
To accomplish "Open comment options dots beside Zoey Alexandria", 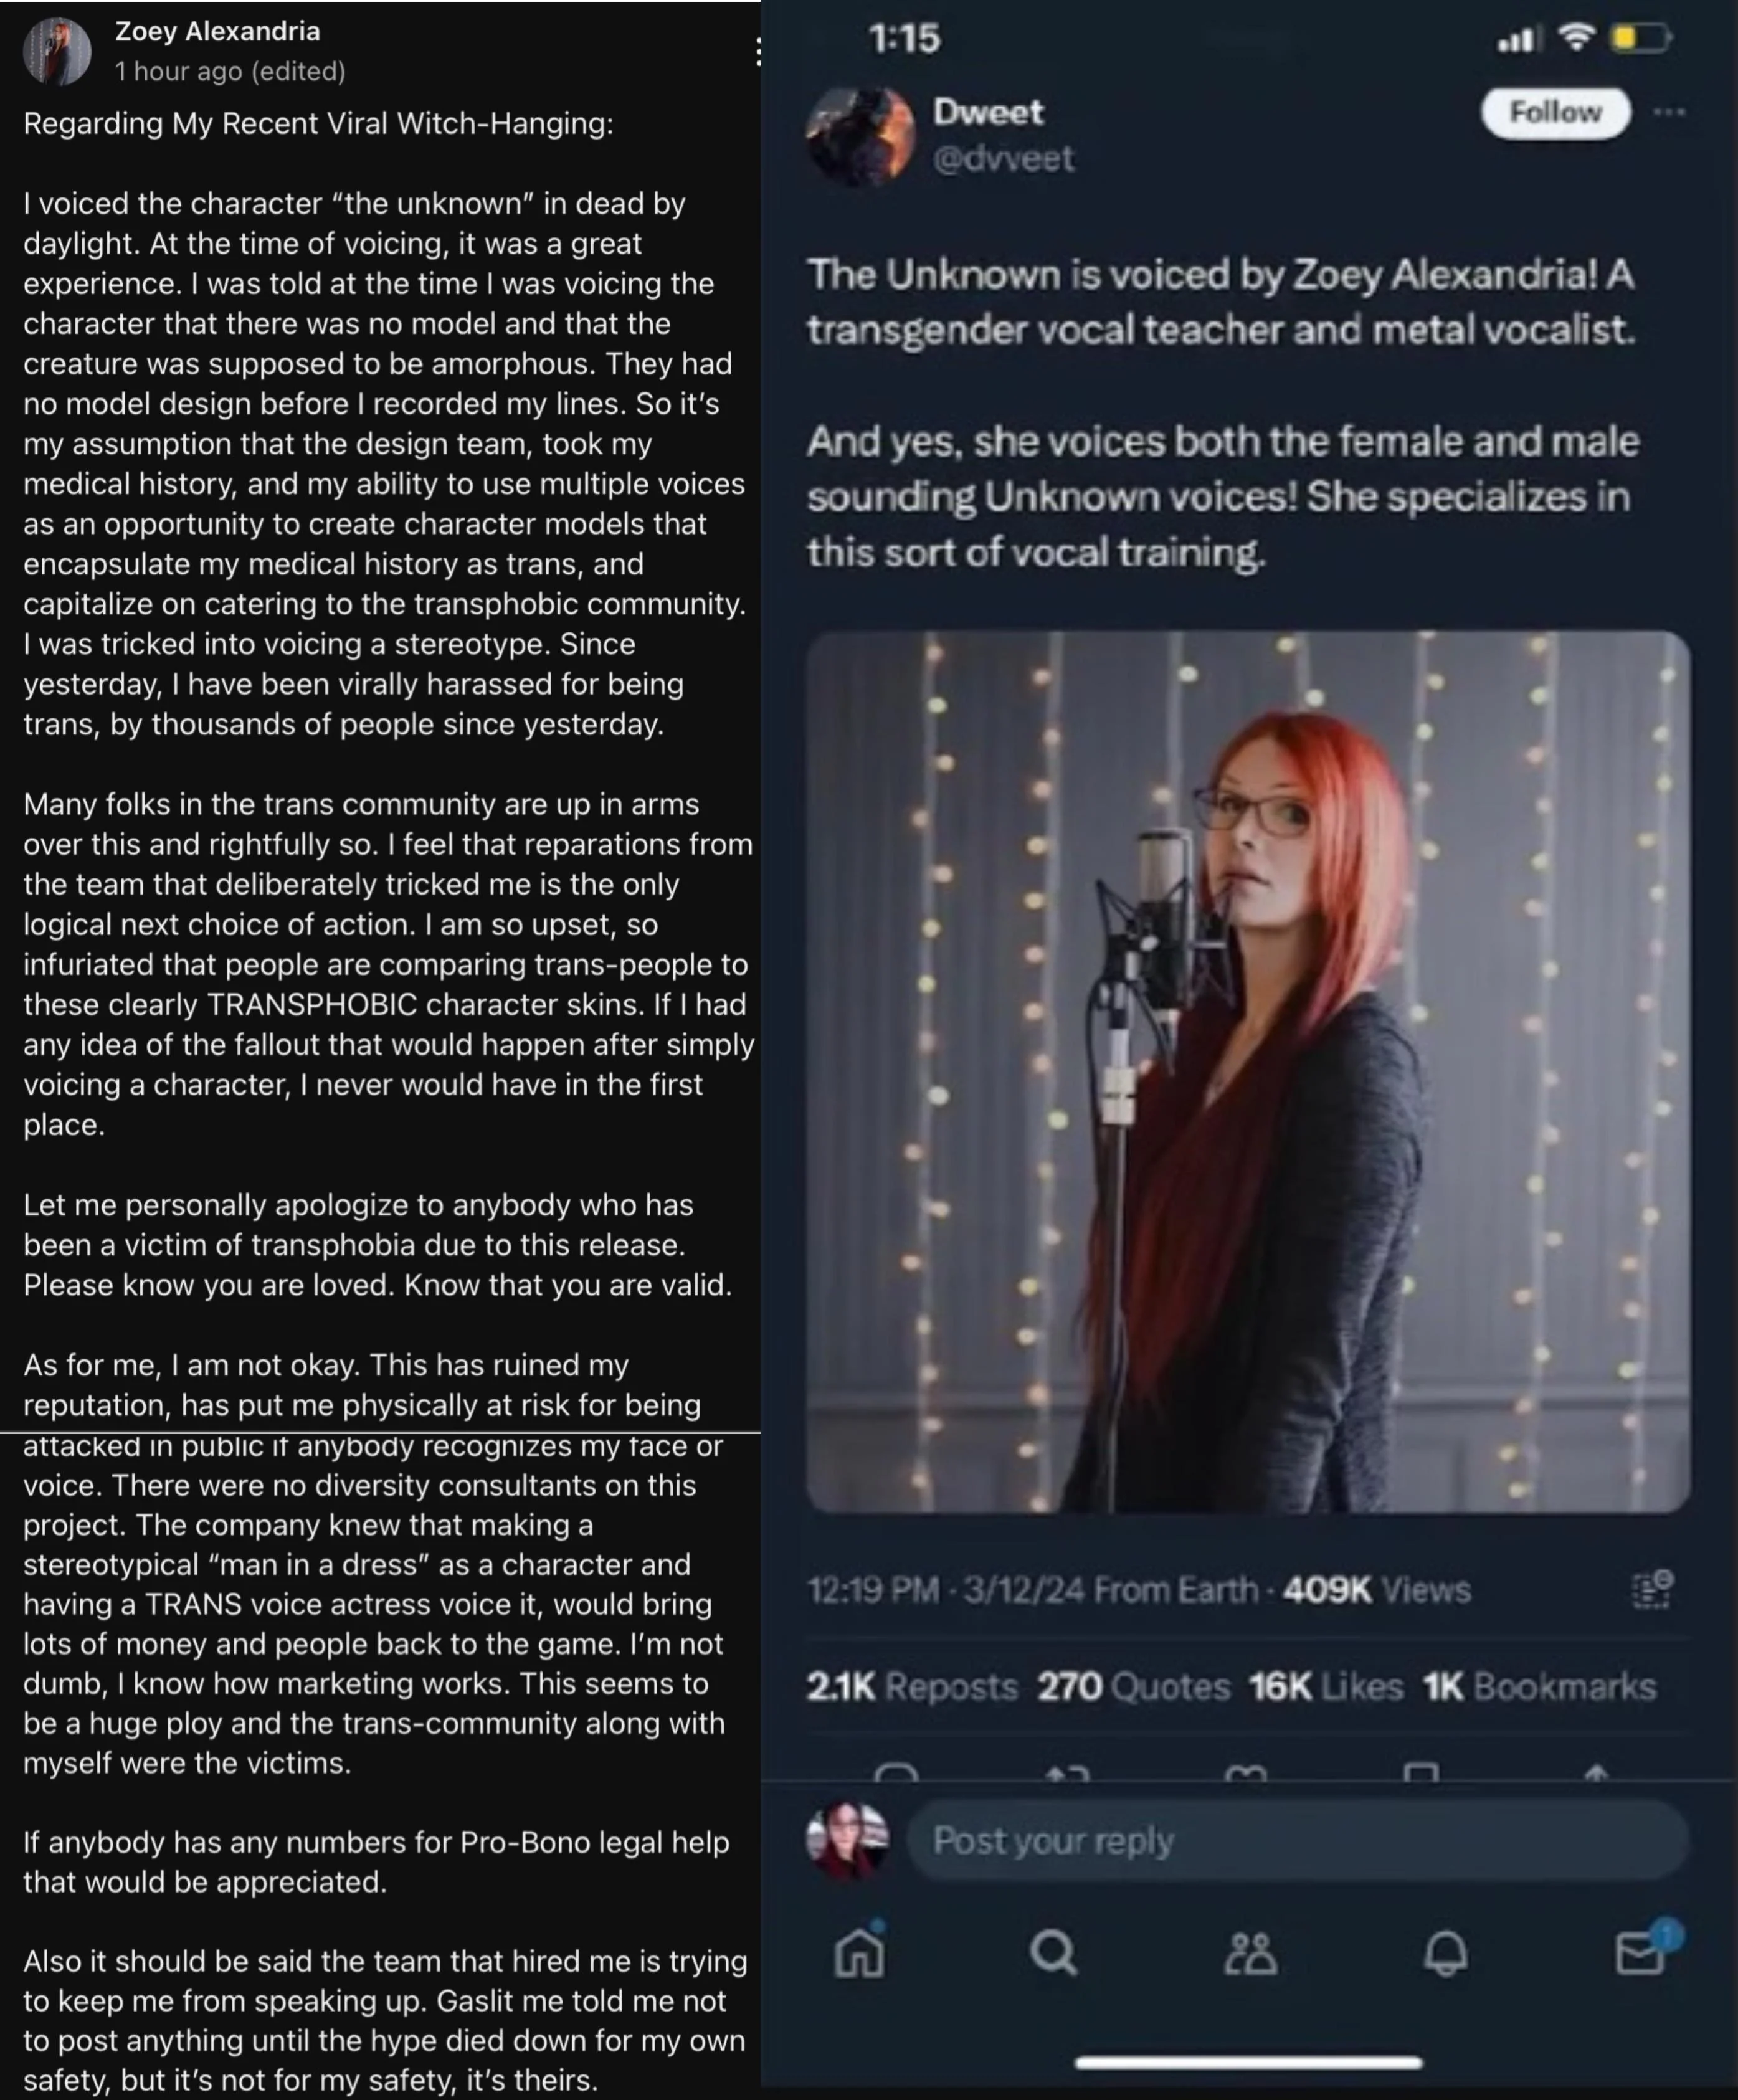I will [x=758, y=52].
